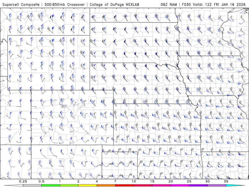The width and height of the screenshot is (249, 187).
Task: Click the legend value 30
Action: (x=208, y=181)
